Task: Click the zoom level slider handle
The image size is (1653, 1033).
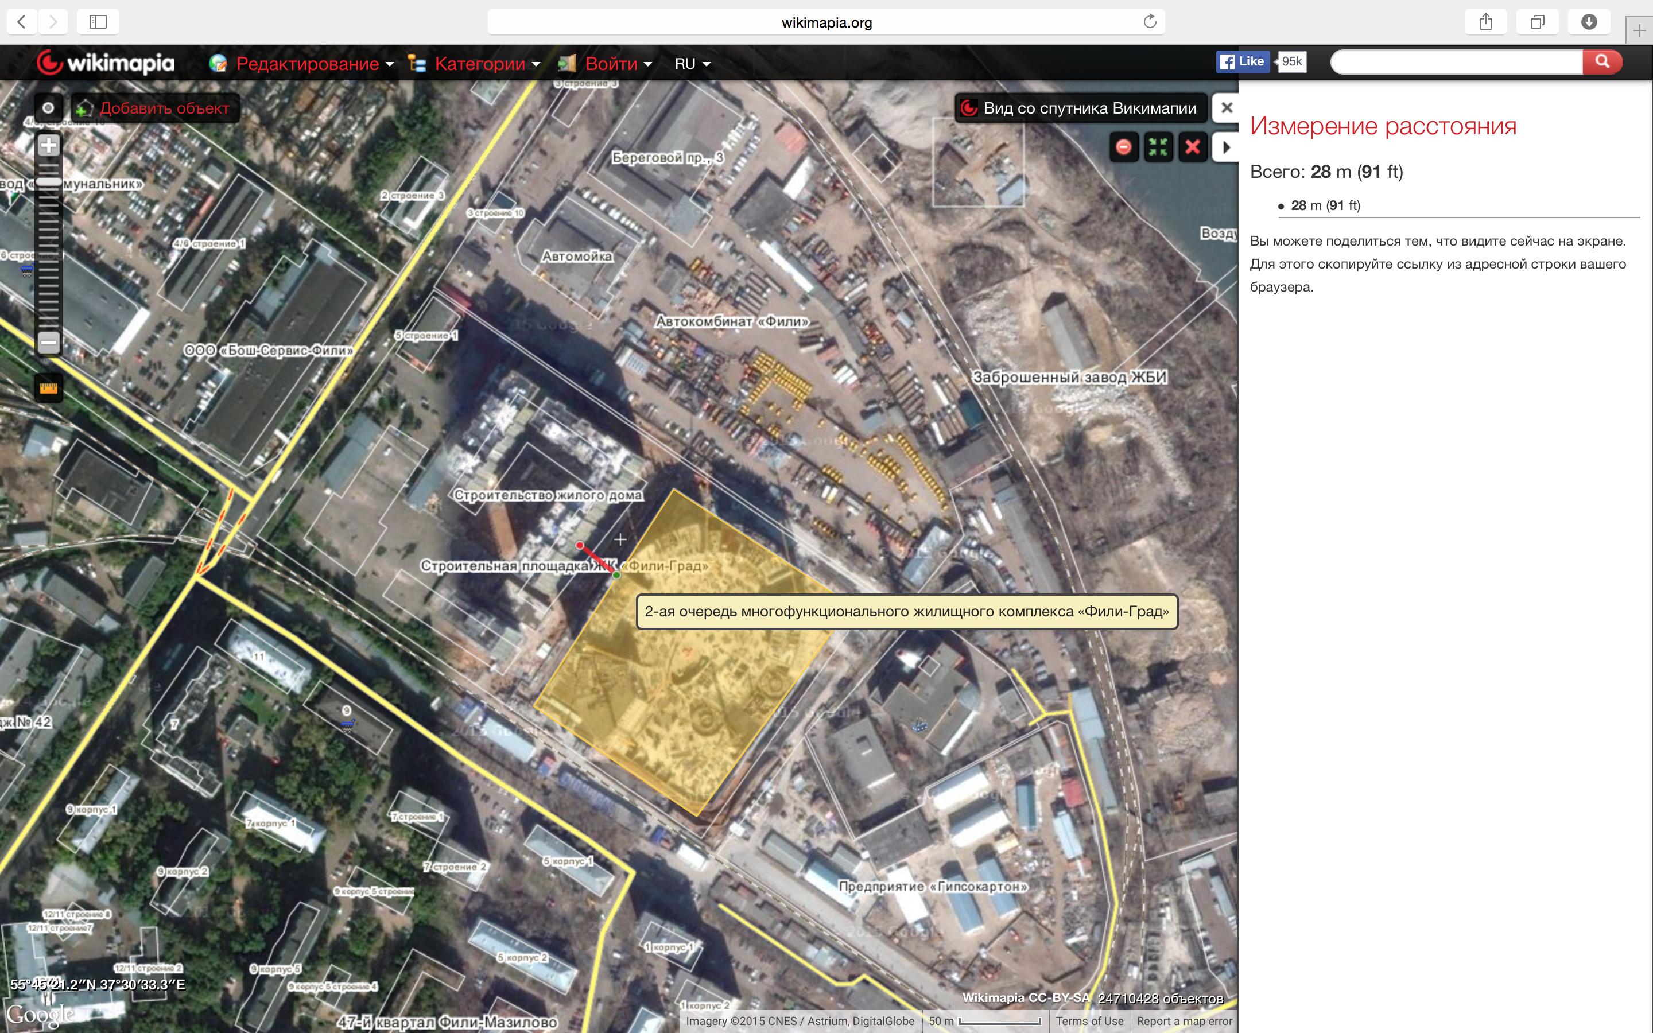Action: [48, 182]
